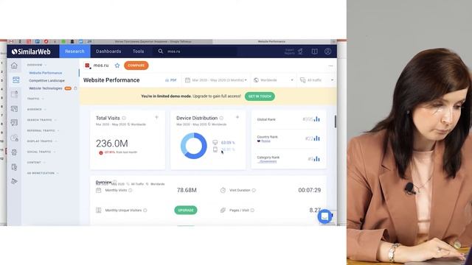Click the mos.ru site favicon
The image size is (472, 265).
coord(88,66)
